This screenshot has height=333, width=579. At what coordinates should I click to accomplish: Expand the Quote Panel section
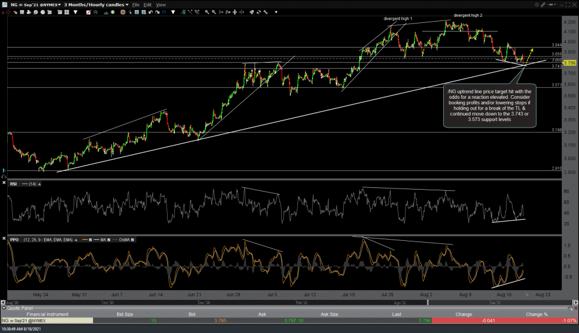[x=4, y=308]
